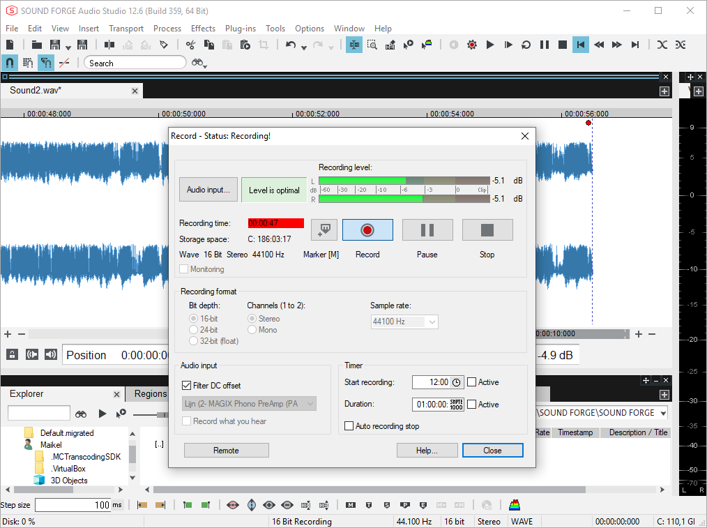Image resolution: width=707 pixels, height=528 pixels.
Task: Switch to the Regions tab
Action: click(151, 393)
